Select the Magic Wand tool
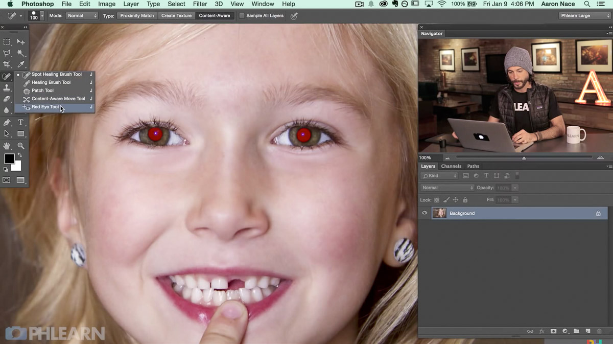 tap(21, 53)
